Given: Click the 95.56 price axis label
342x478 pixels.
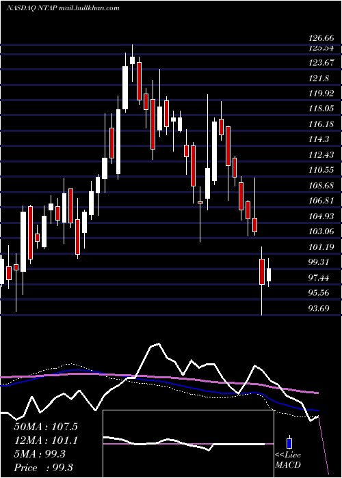Looking at the screenshot, I should point(319,293).
